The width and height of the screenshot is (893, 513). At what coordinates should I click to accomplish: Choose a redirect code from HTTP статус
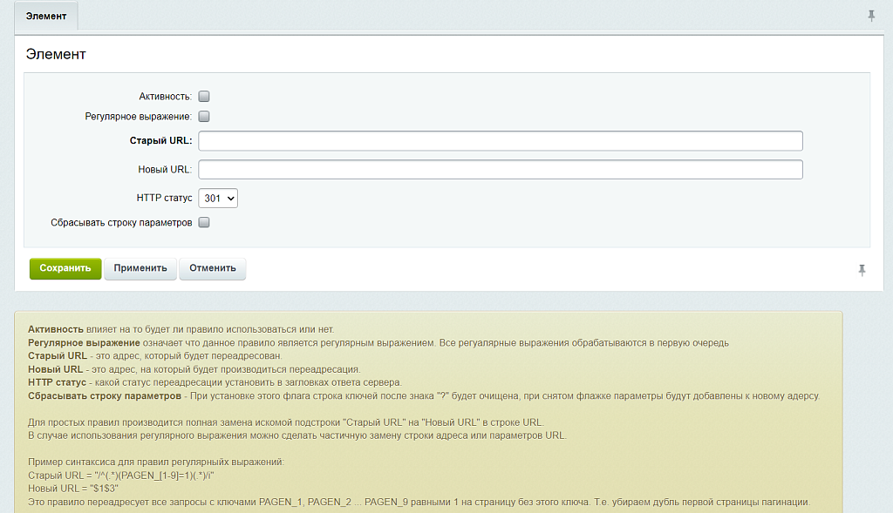(217, 198)
